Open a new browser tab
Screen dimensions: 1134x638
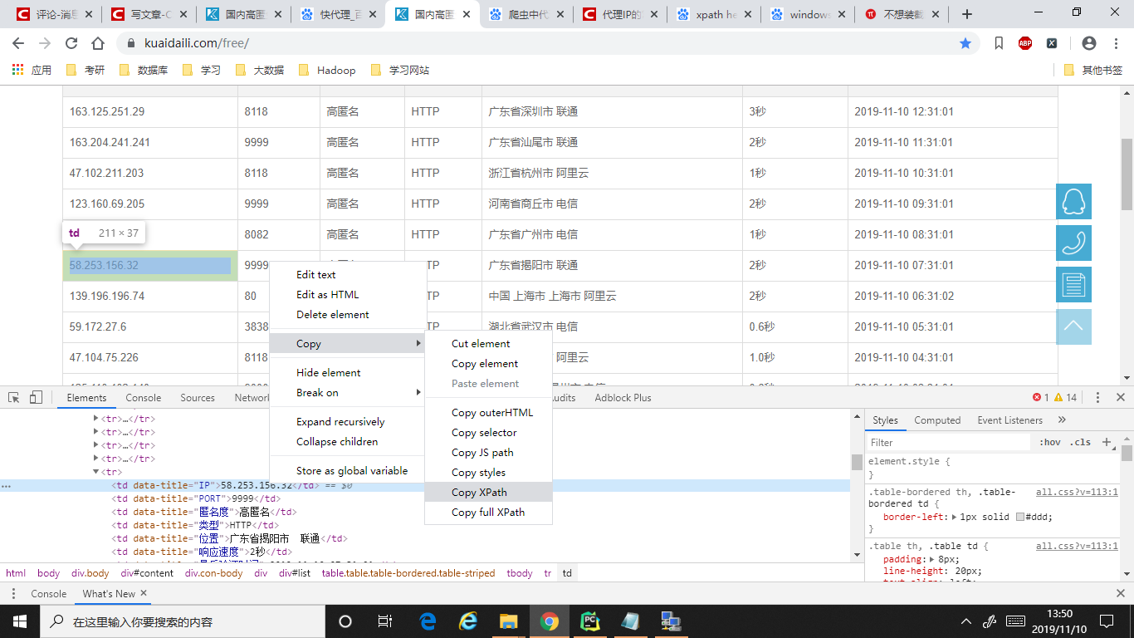pyautogui.click(x=967, y=14)
